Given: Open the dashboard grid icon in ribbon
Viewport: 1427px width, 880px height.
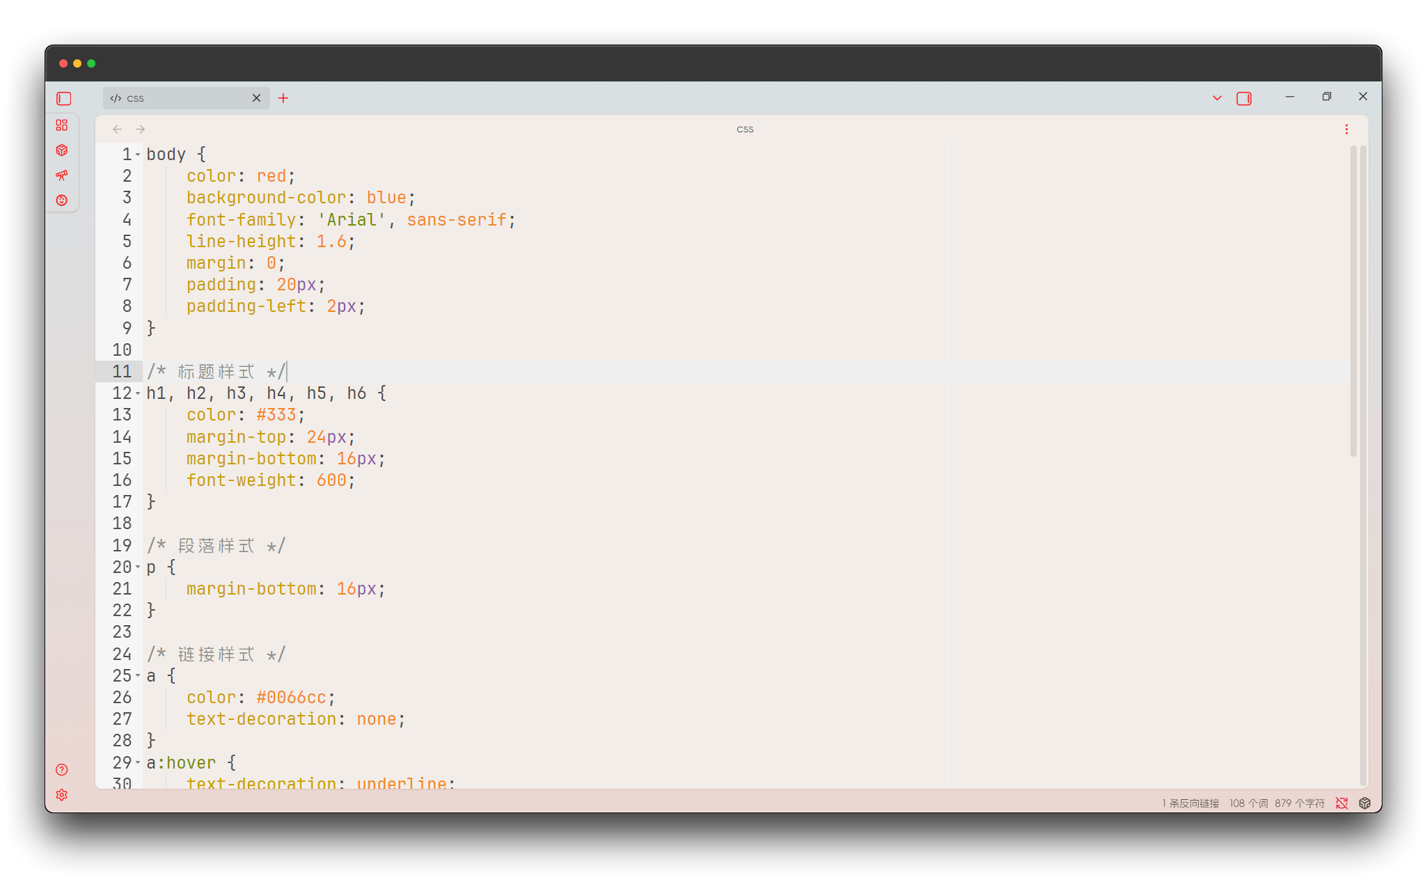Looking at the screenshot, I should point(62,125).
